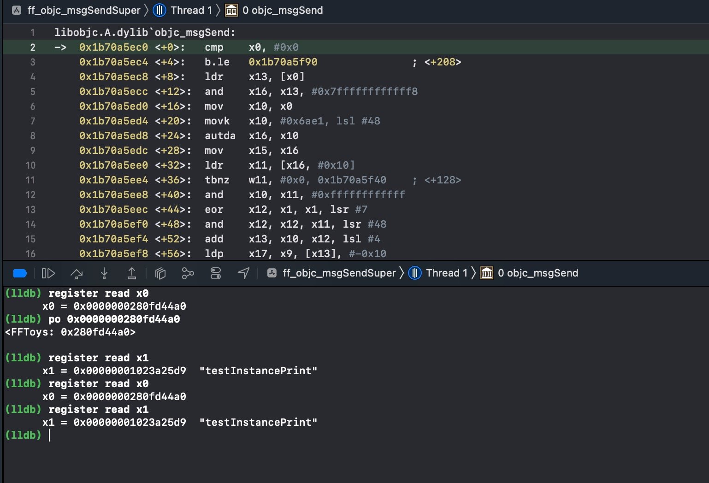Image resolution: width=709 pixels, height=483 pixels.
Task: Click the <FFToys: 0x280fd44a0> console output
Action: (x=70, y=332)
